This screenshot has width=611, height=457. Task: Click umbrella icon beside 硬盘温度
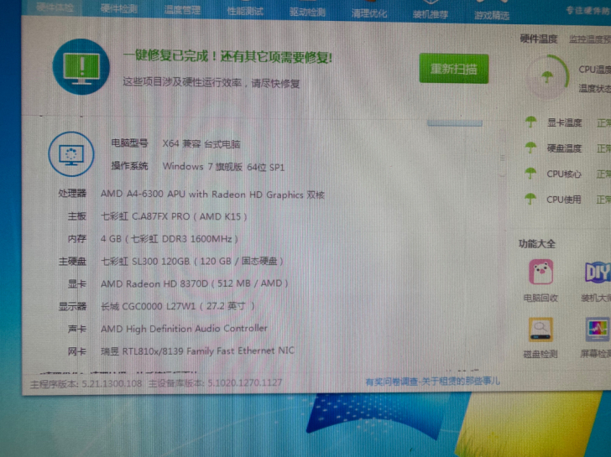[530, 148]
